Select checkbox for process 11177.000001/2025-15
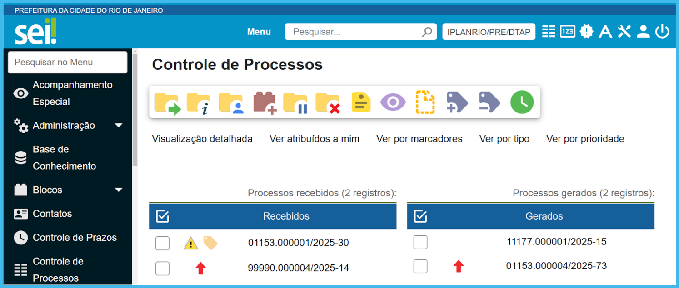 420,242
